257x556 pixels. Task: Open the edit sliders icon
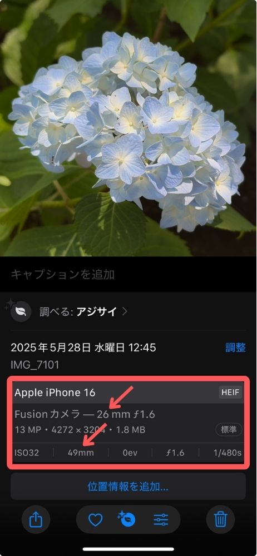[161, 520]
